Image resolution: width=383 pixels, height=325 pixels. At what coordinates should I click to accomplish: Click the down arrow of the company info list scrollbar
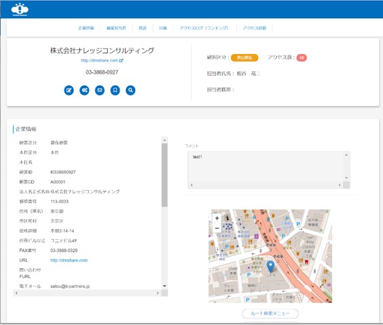(x=164, y=286)
